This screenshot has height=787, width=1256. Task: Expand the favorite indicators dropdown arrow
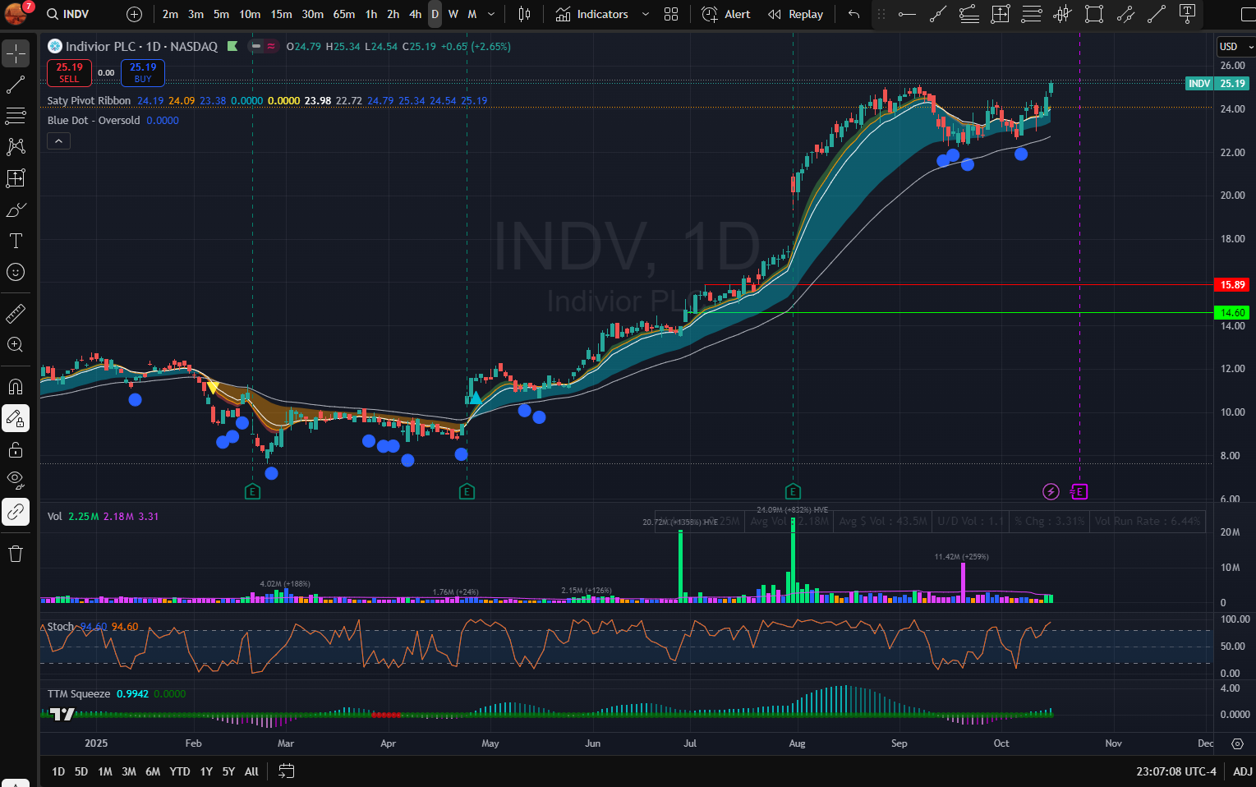645,14
